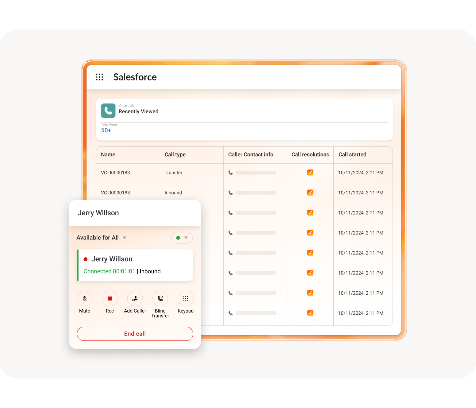Open the 50+ total items link

click(106, 130)
